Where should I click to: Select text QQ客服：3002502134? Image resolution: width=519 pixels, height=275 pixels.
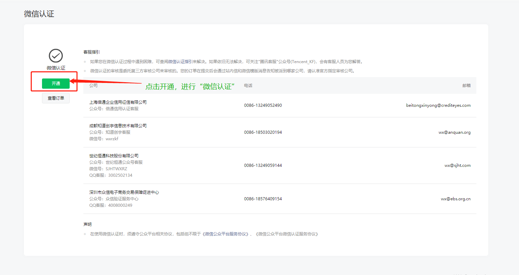point(111,175)
